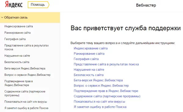
Task: Follow Я заметил ошибку в работе Поиска main link
Action: pos(100,107)
